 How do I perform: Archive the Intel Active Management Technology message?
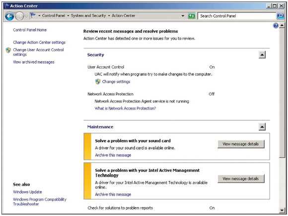[x=113, y=194]
